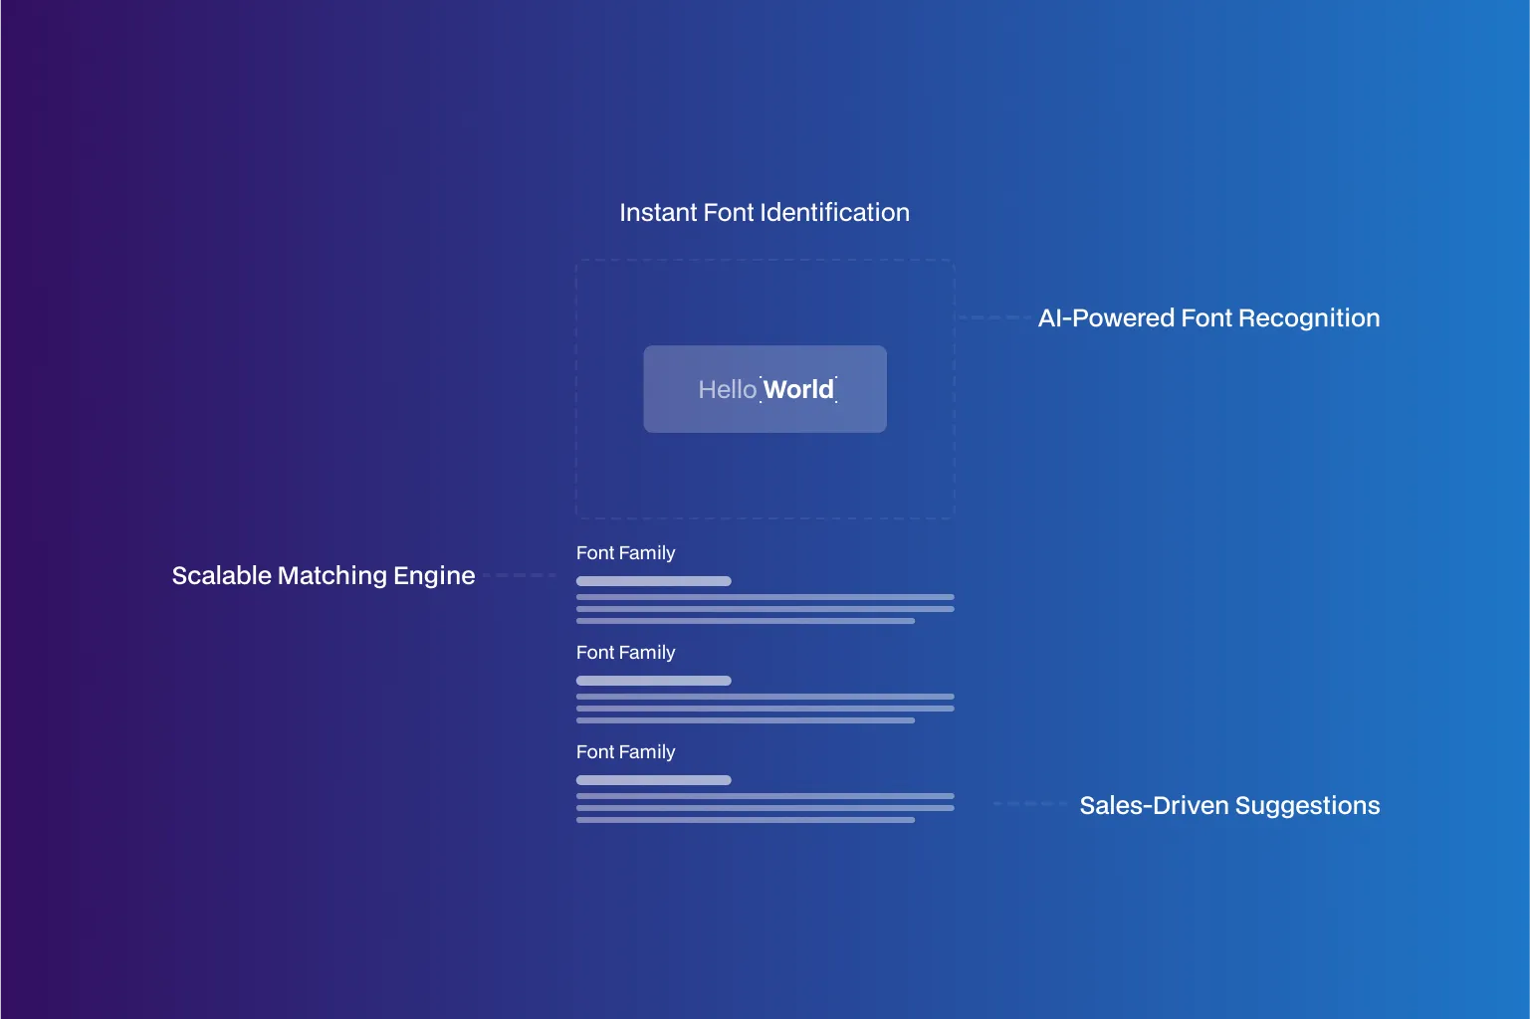
Task: Click the 'Scalable Matching Engine' label
Action: (x=324, y=576)
